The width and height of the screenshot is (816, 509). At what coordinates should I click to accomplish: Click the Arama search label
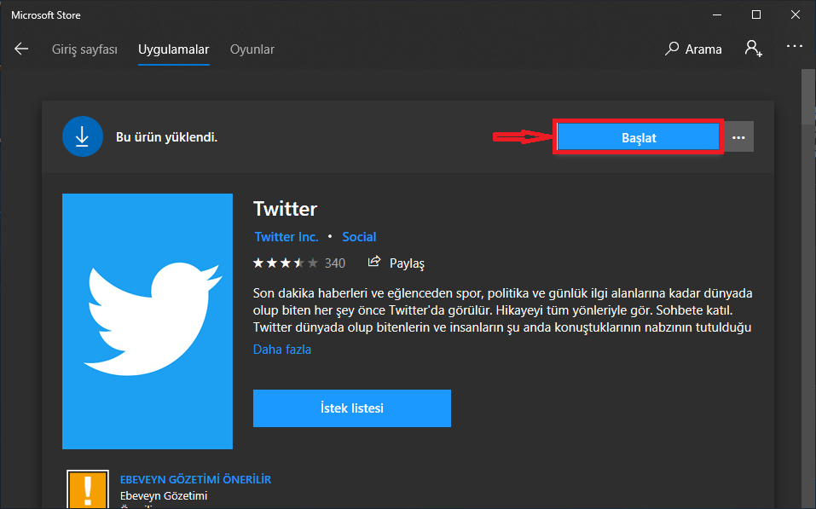coord(703,49)
